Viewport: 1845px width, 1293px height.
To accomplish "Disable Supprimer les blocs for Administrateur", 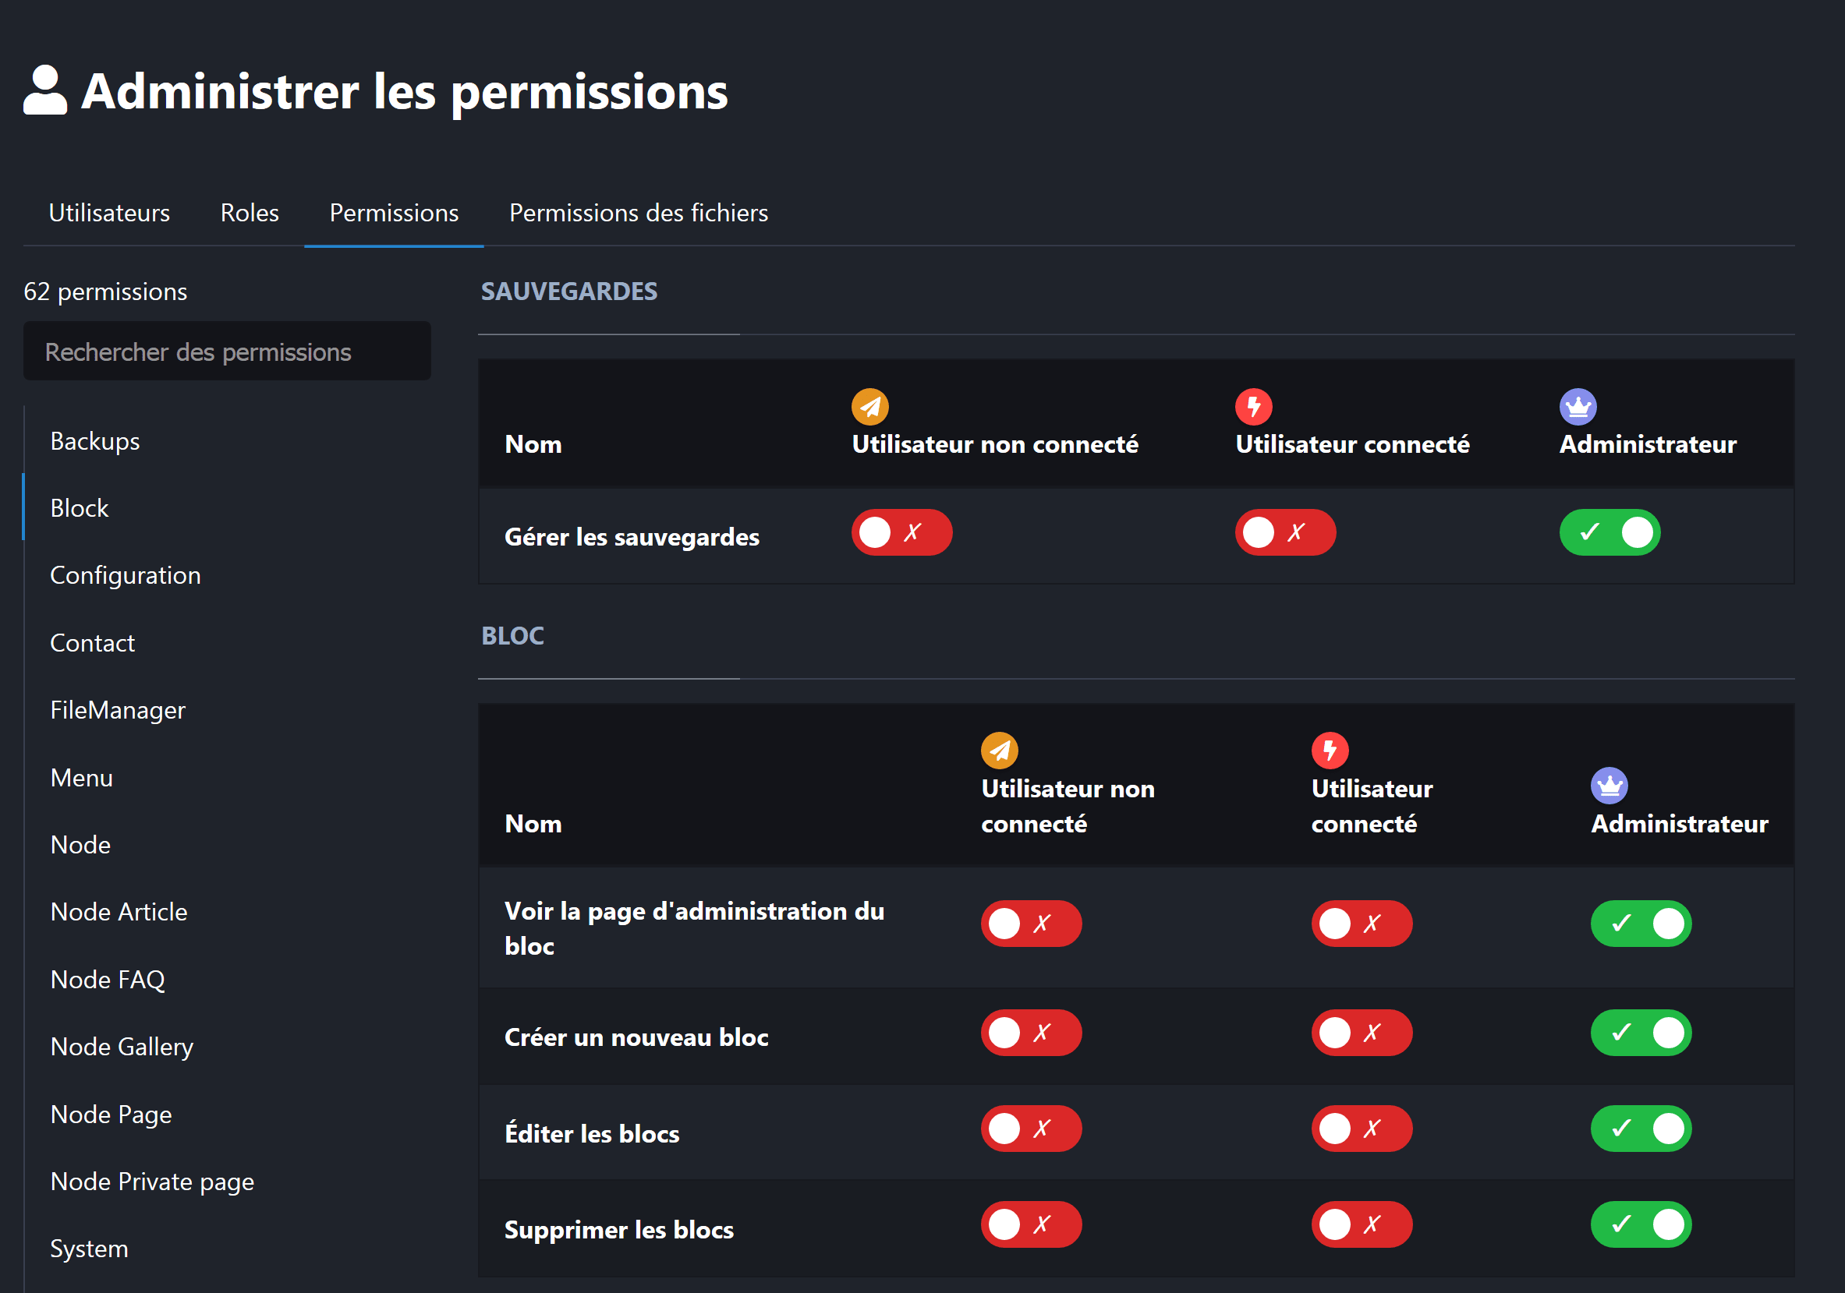I will [1640, 1224].
